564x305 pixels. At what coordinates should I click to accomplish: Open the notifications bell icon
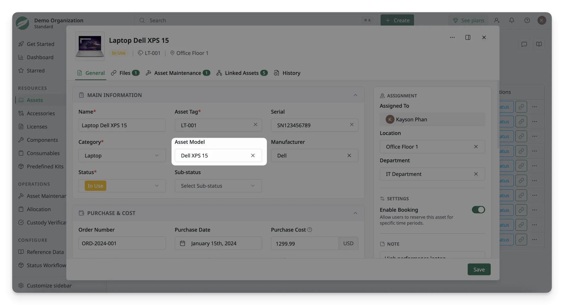[x=511, y=20]
